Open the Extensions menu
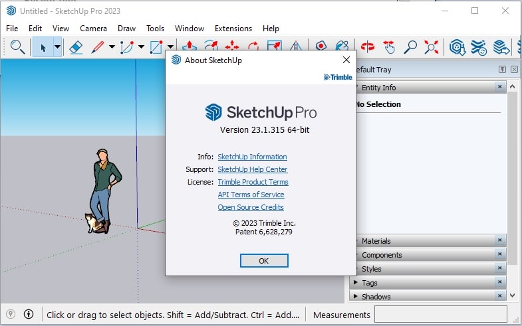The width and height of the screenshot is (522, 326). 233,29
